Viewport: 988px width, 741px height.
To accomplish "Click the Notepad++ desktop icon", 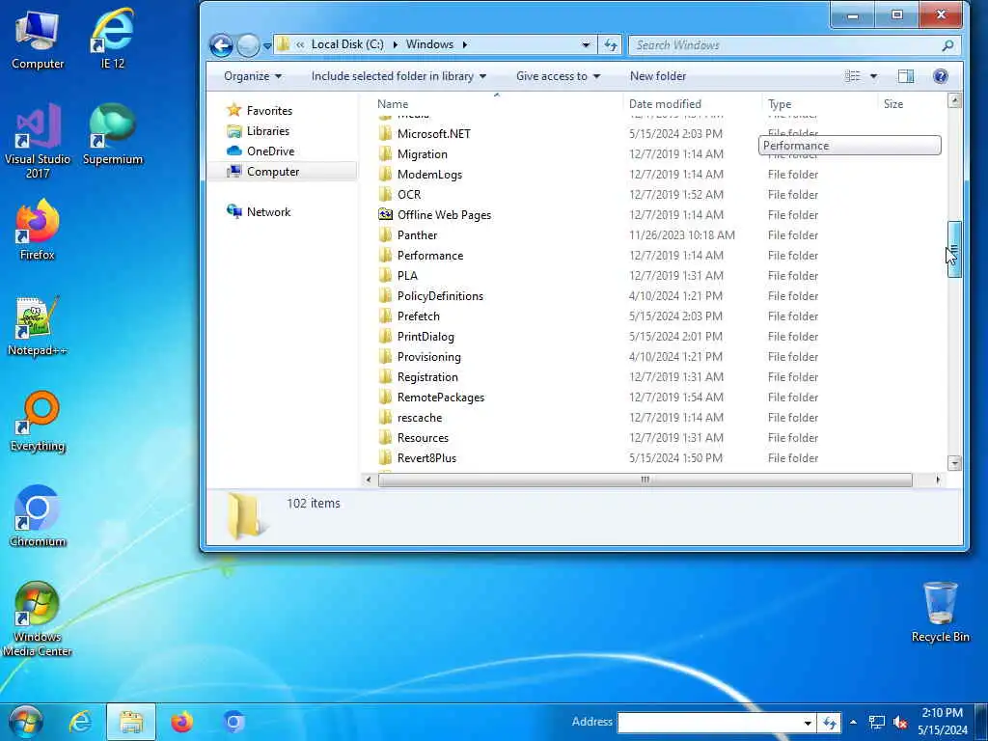I will (38, 326).
